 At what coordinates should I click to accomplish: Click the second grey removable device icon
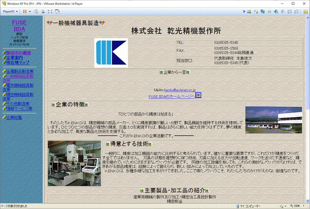pos(296,12)
